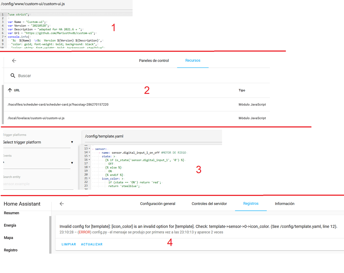This screenshot has height=273, width=344.
Task: Click the LIMPIAR button
Action: point(69,244)
